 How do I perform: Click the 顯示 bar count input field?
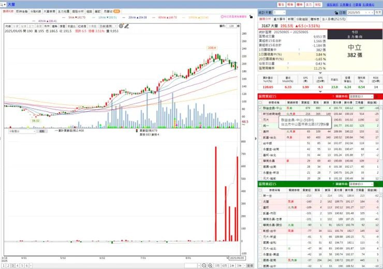tap(231, 26)
